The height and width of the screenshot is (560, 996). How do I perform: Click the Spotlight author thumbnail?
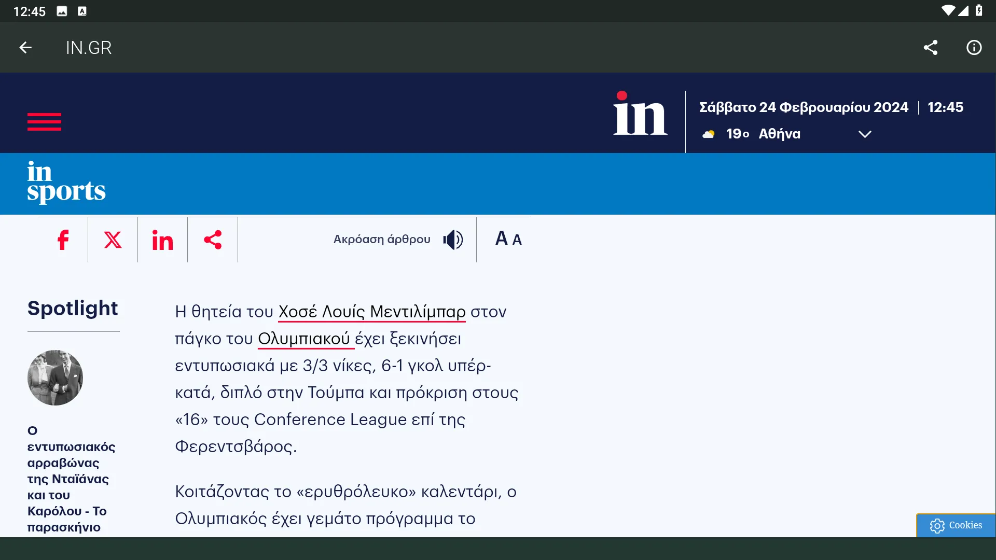pos(54,377)
